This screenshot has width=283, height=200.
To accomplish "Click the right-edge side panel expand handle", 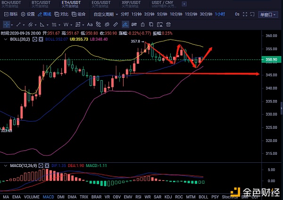I will coord(282,108).
